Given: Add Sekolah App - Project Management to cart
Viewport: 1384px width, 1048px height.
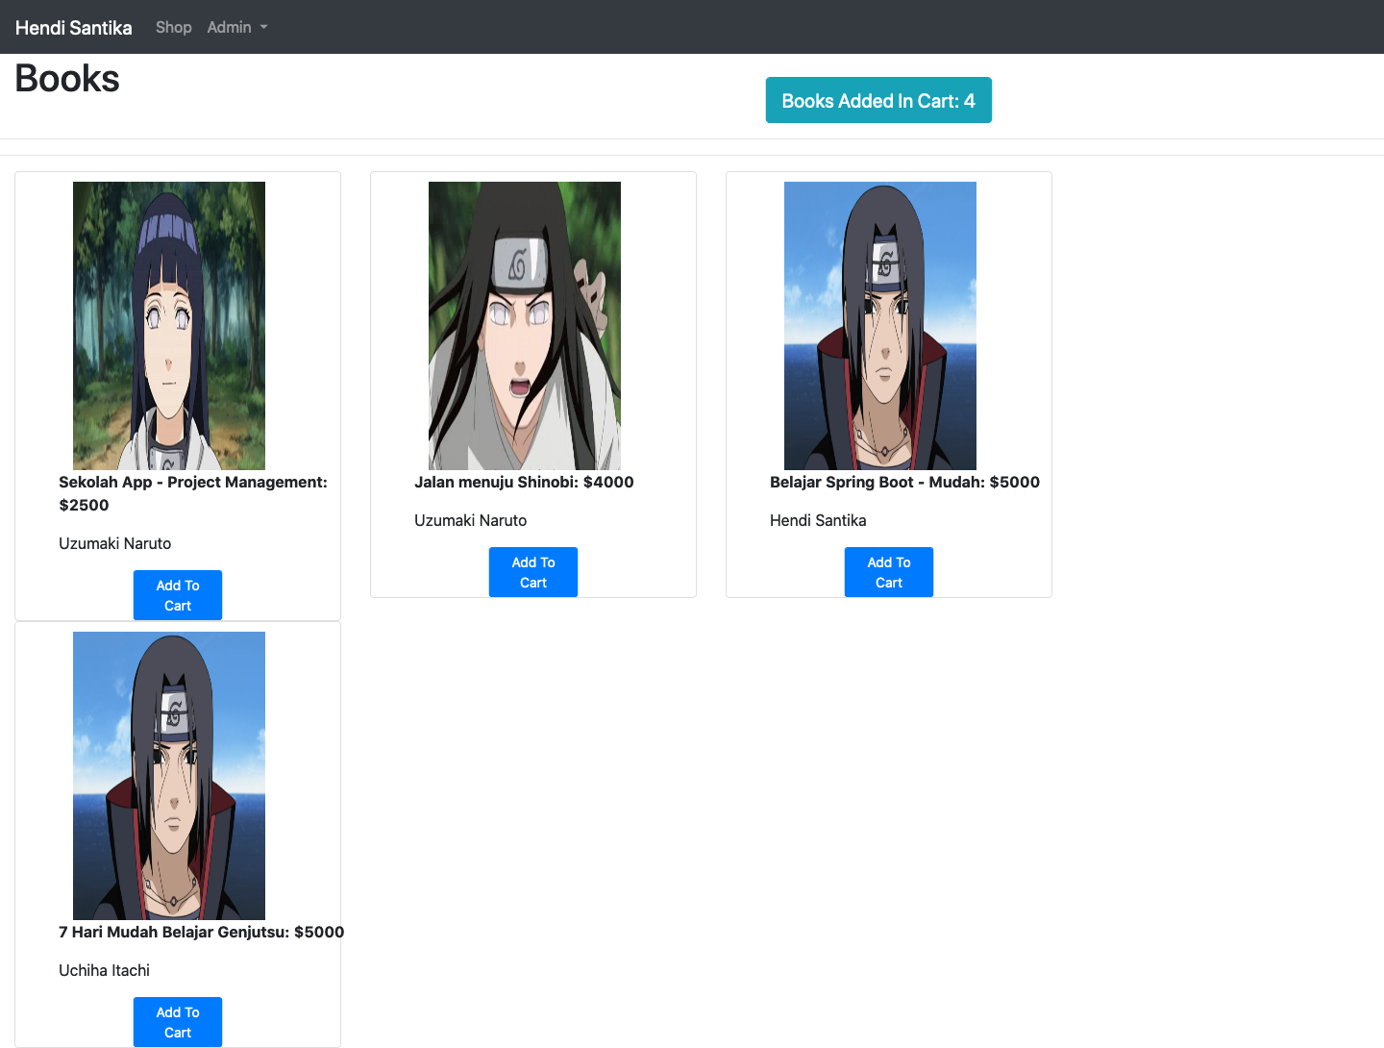Looking at the screenshot, I should [x=178, y=595].
